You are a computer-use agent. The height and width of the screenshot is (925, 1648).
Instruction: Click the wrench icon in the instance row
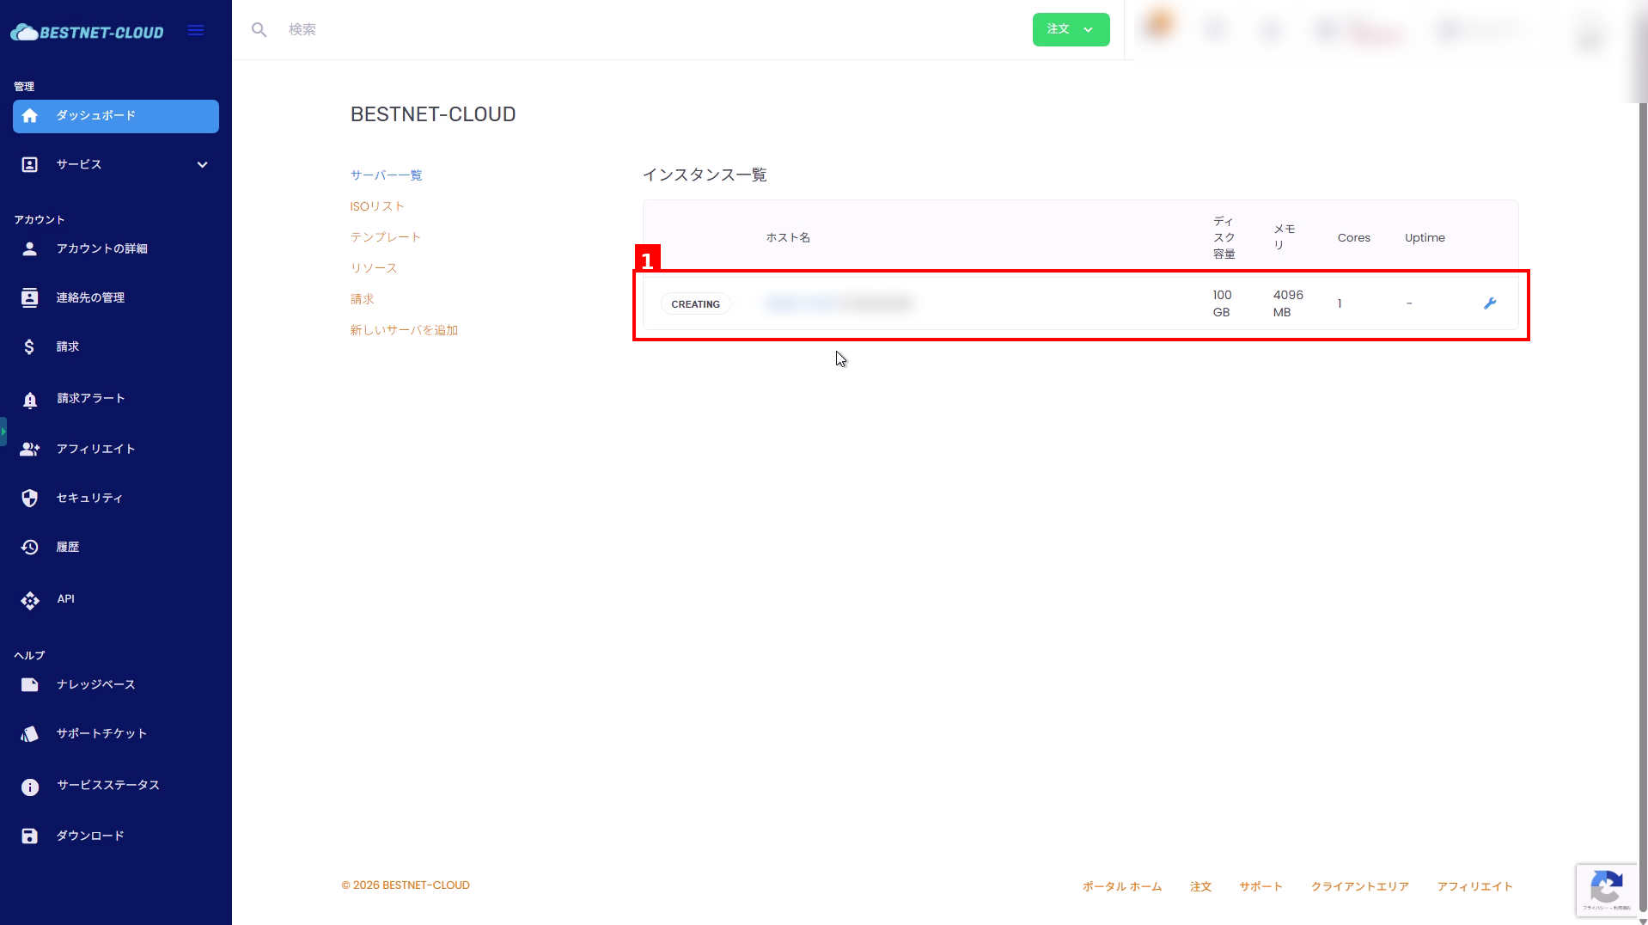pyautogui.click(x=1490, y=303)
